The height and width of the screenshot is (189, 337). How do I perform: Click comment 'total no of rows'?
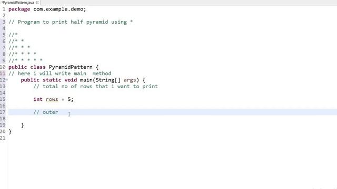tap(67, 86)
